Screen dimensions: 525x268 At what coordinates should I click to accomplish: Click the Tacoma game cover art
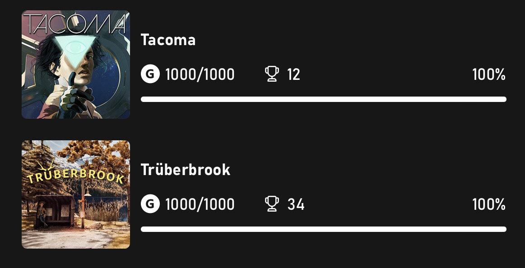pos(76,65)
